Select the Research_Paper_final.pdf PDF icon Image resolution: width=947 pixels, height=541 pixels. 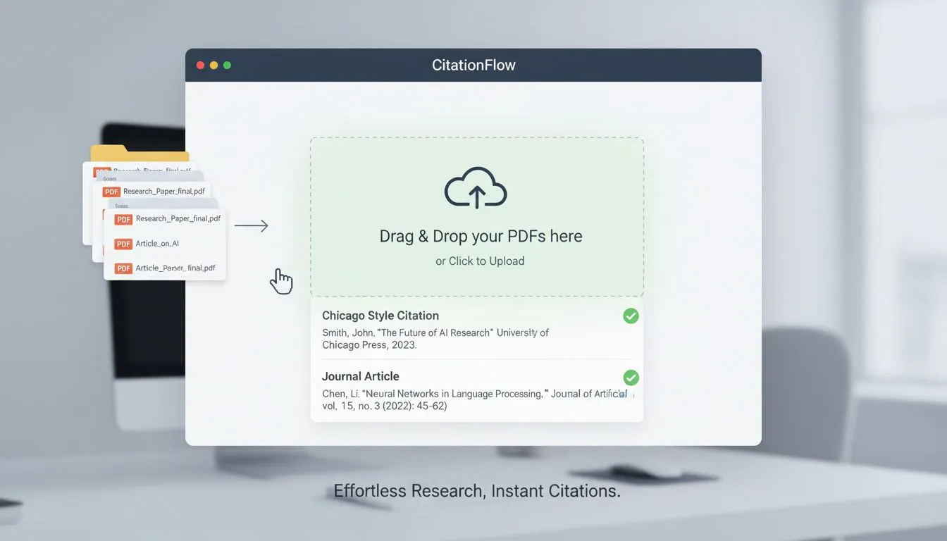click(123, 219)
